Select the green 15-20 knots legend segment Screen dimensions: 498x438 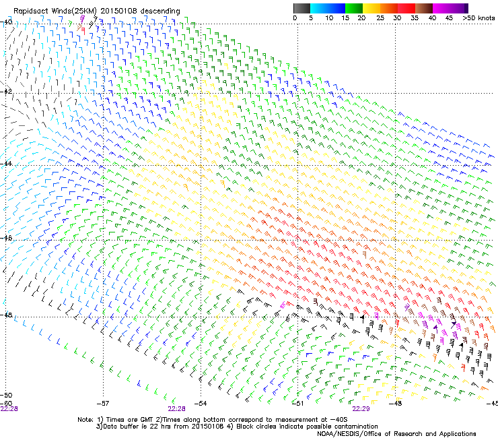pyautogui.click(x=354, y=8)
